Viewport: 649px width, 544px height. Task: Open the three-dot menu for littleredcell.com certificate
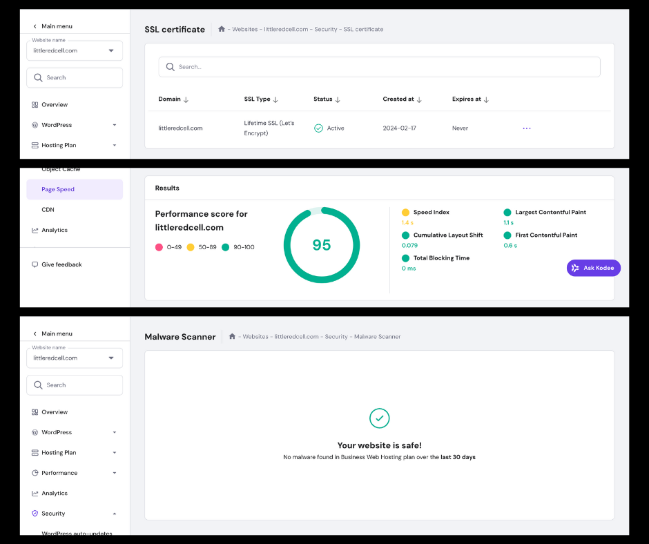527,128
